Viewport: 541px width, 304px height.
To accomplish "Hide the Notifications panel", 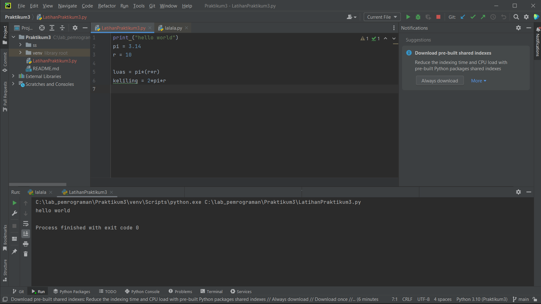I will (x=529, y=28).
